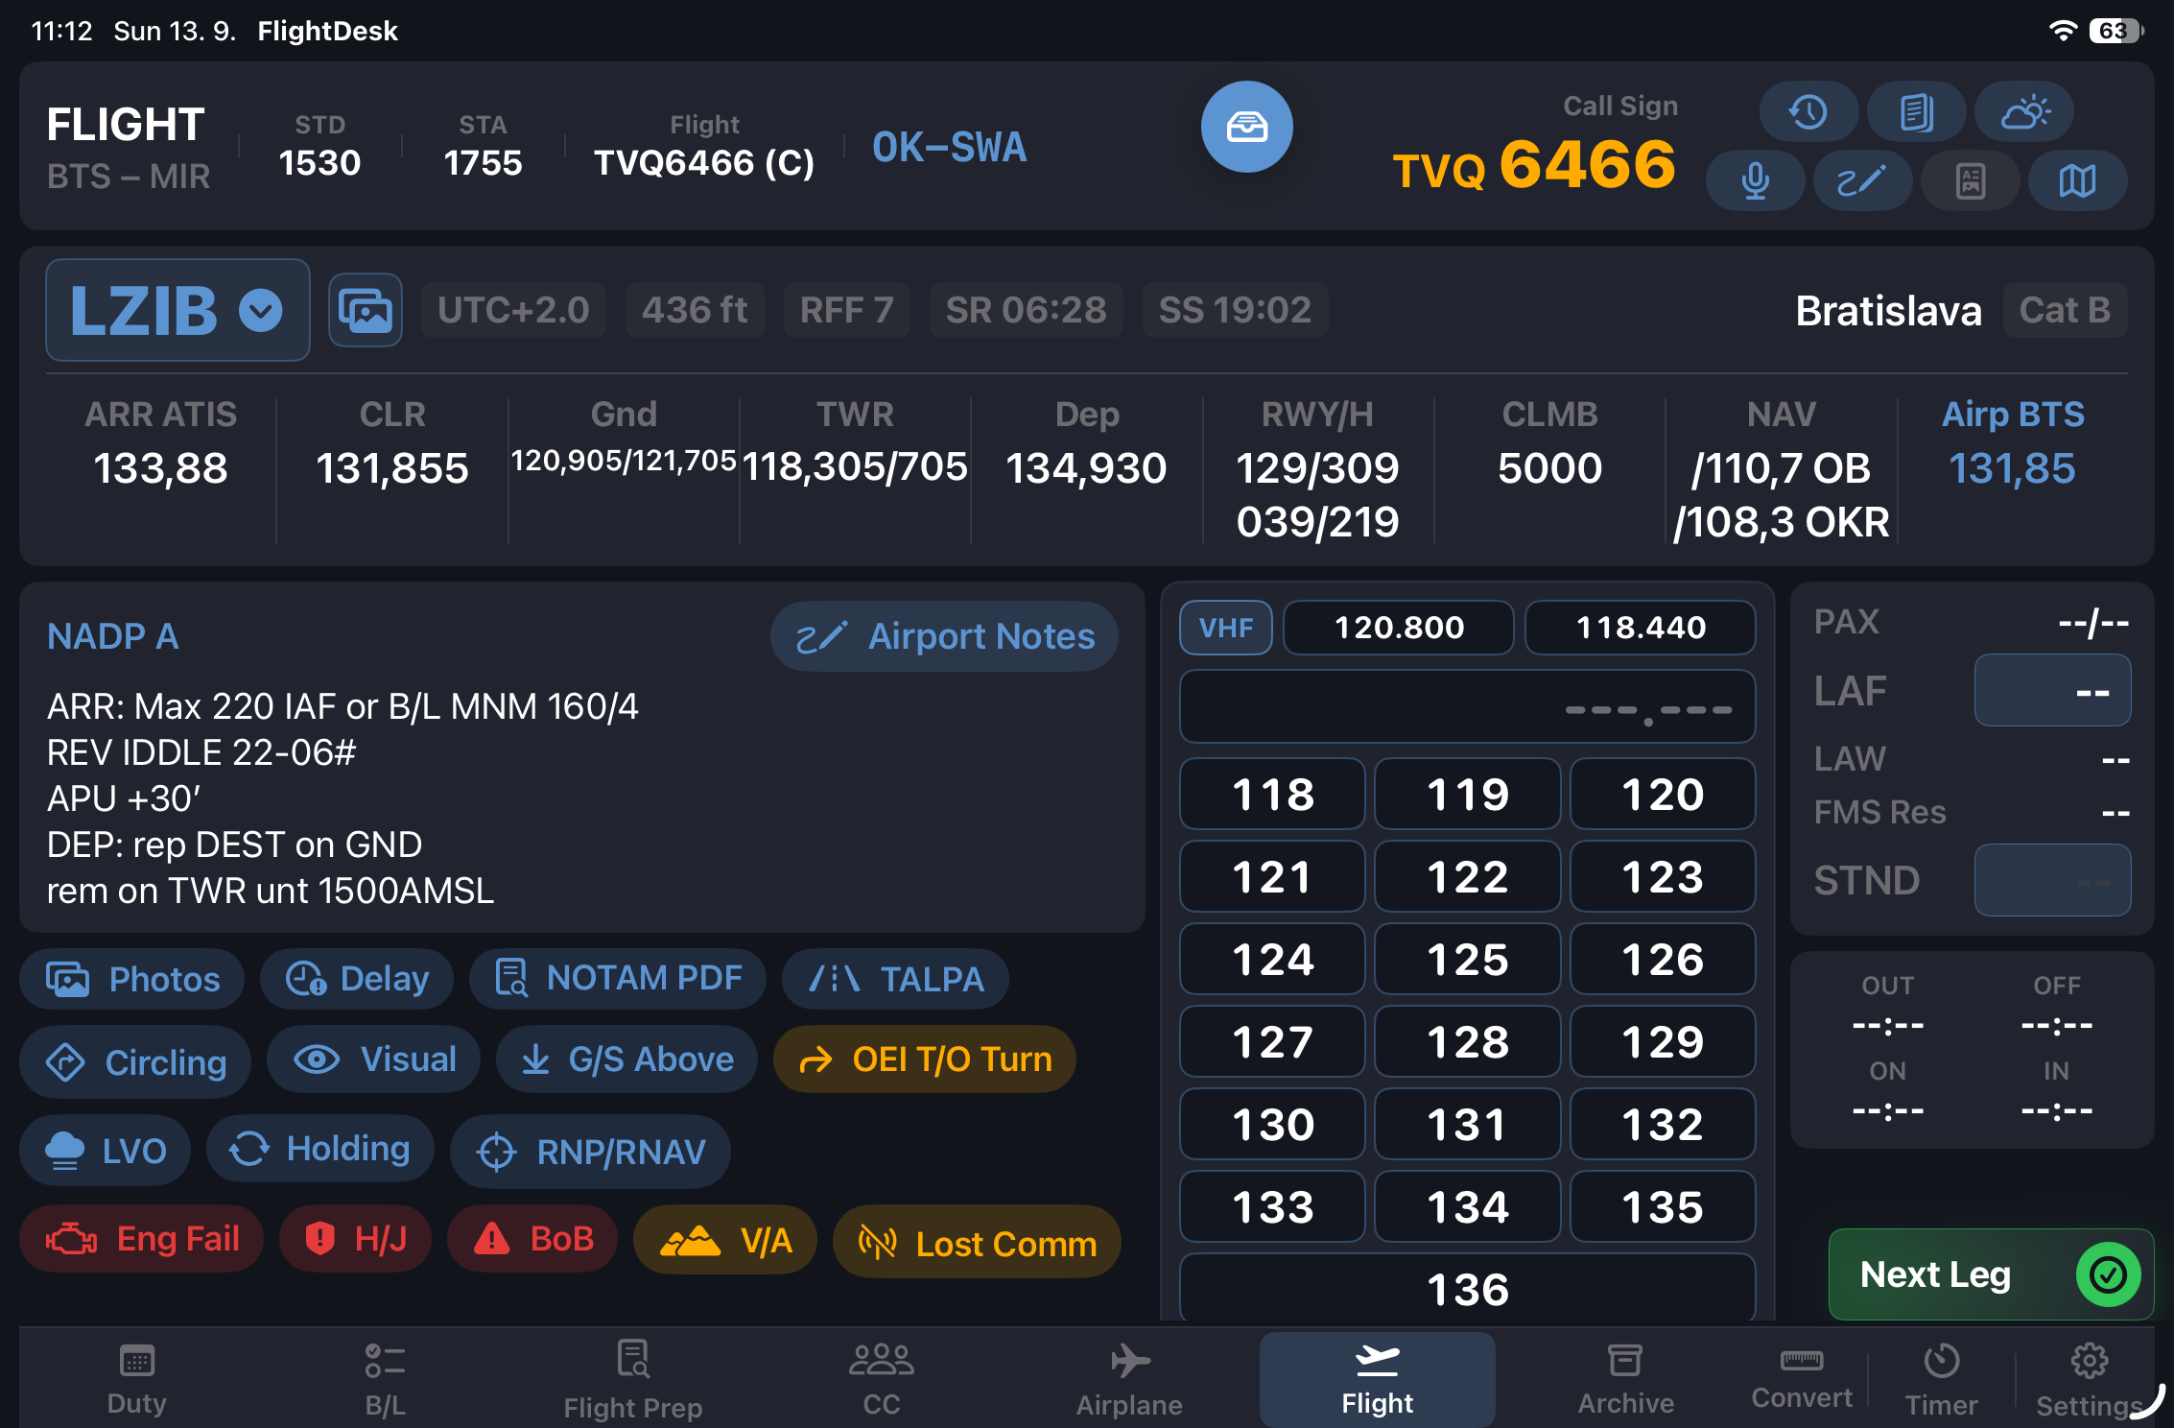Open the Settings tab
The width and height of the screenshot is (2174, 1428).
(x=2090, y=1380)
